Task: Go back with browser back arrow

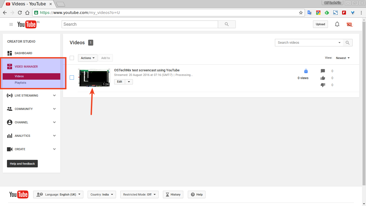Action: (x=5, y=13)
